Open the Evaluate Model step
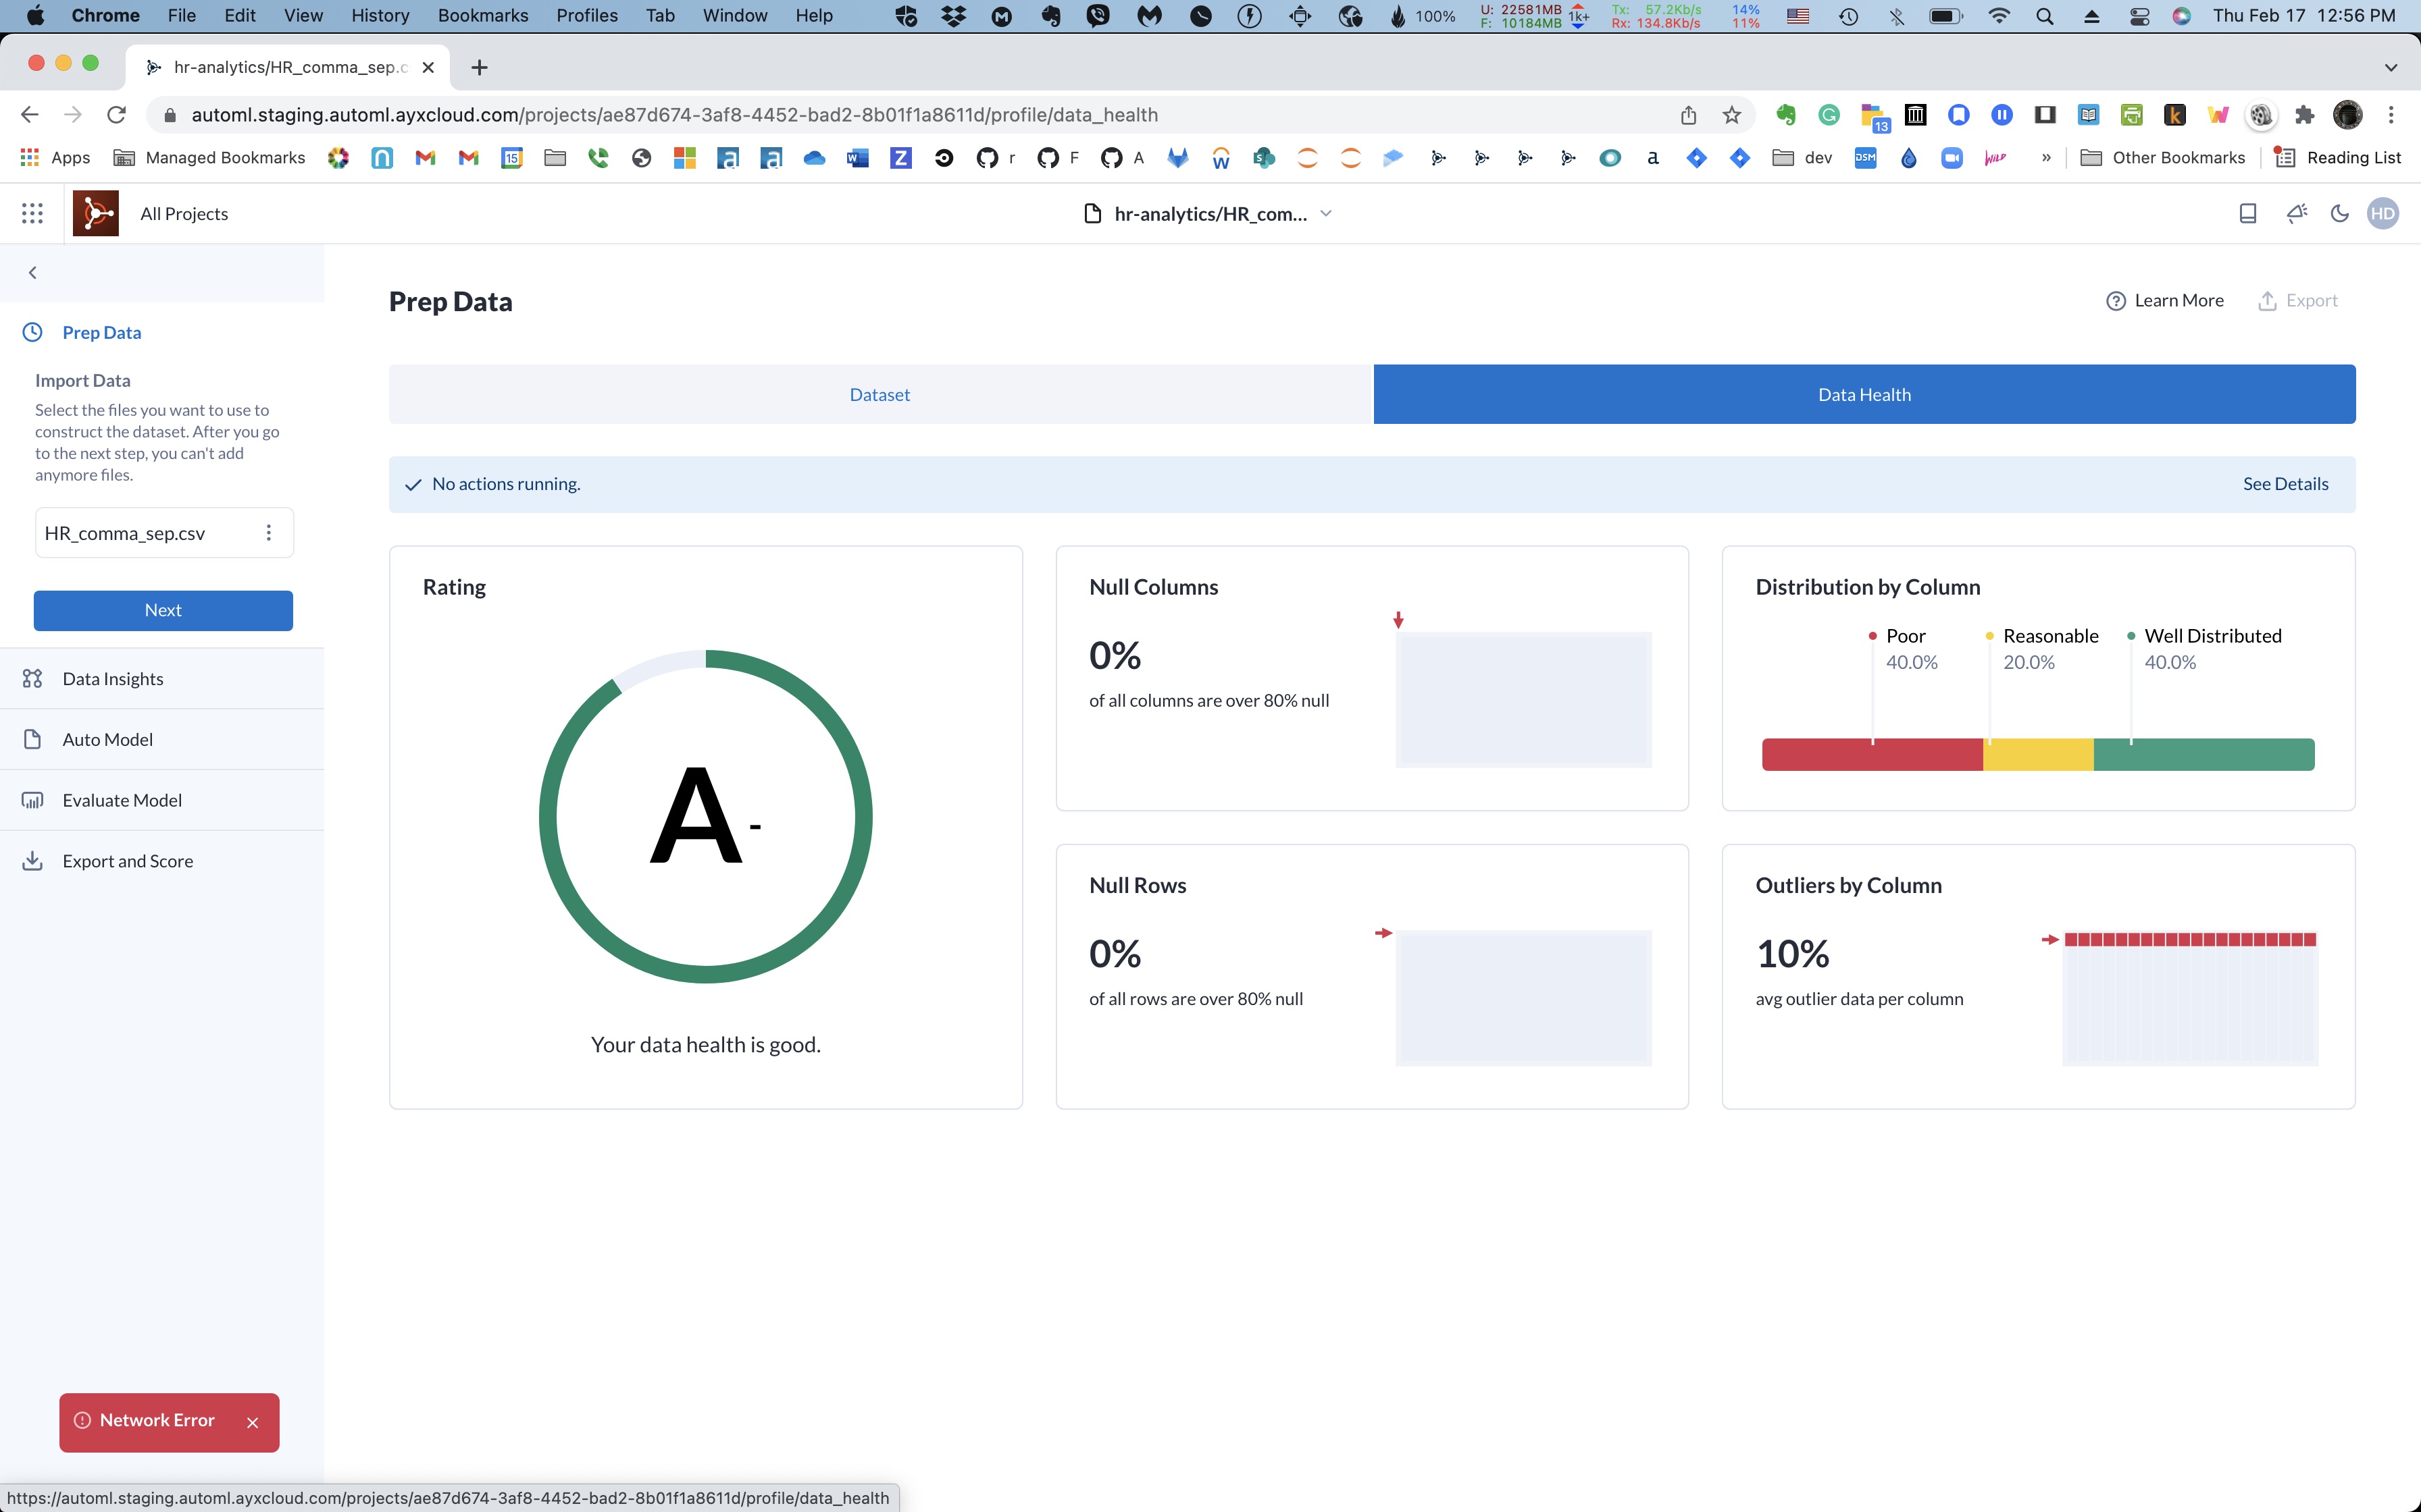This screenshot has height=1512, width=2421. tap(121, 799)
